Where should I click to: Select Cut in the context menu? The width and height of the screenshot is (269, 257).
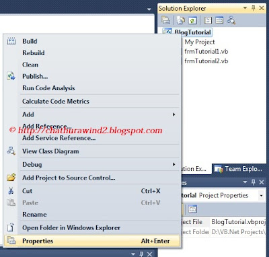tap(92, 191)
